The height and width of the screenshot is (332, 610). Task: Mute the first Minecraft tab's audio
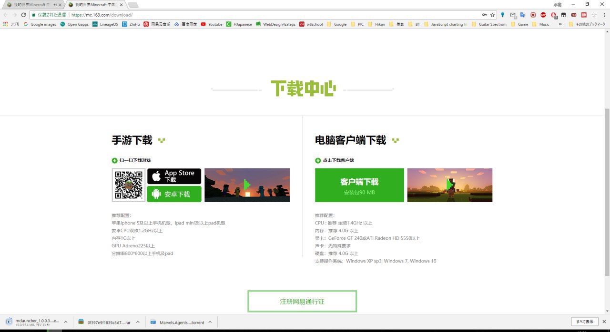tap(55, 5)
